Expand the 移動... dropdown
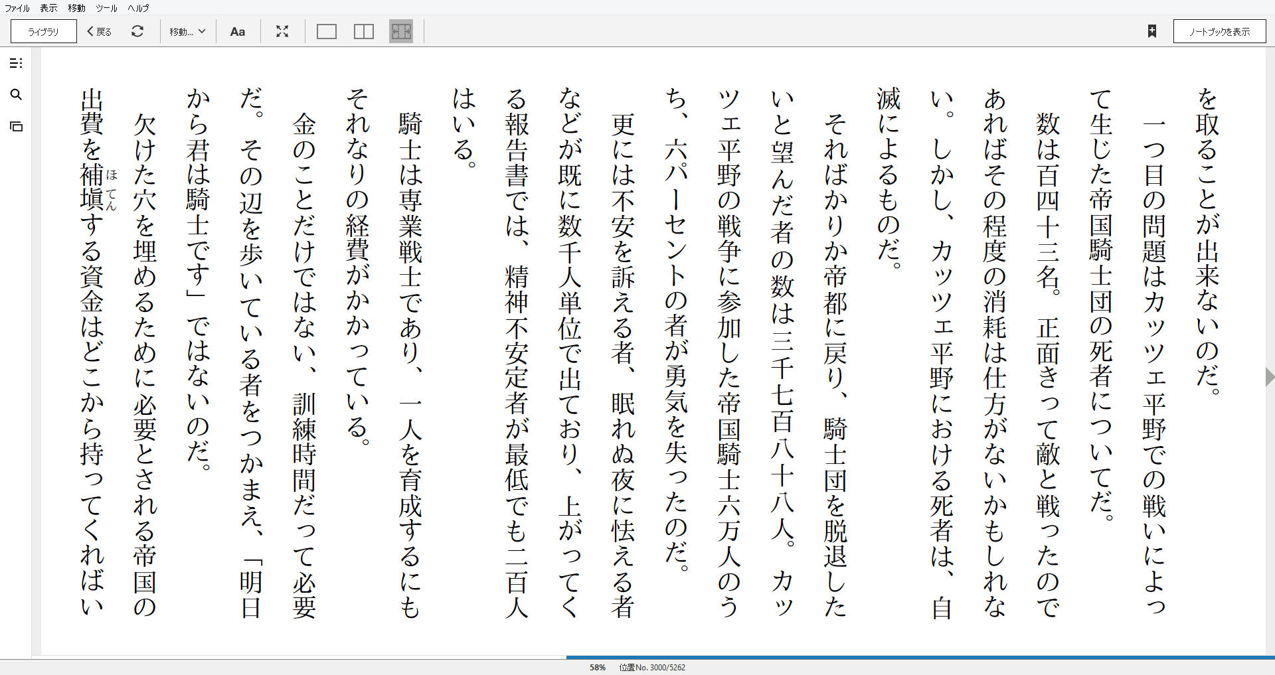 (187, 31)
